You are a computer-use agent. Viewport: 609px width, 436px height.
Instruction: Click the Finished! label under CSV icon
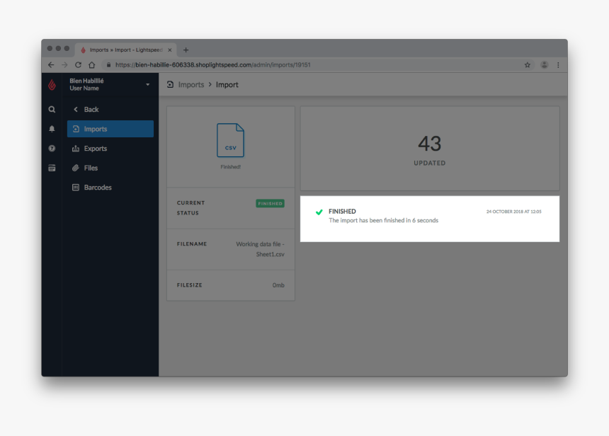point(230,167)
